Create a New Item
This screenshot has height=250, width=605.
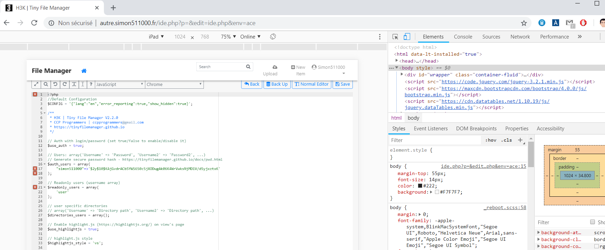point(298,70)
